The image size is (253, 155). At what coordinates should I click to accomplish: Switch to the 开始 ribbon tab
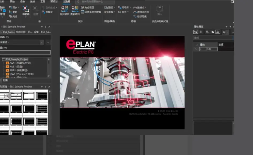click(x=12, y=2)
